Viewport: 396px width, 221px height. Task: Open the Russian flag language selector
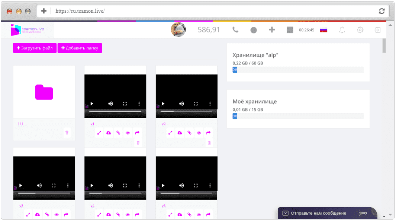pyautogui.click(x=323, y=30)
